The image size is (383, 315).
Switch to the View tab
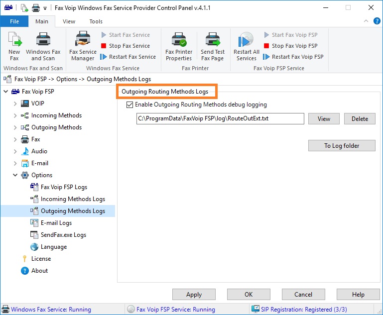(69, 21)
